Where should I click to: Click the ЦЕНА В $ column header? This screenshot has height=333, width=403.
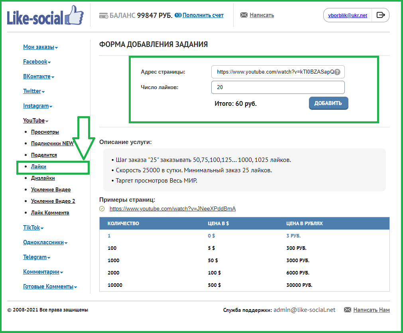(x=218, y=224)
